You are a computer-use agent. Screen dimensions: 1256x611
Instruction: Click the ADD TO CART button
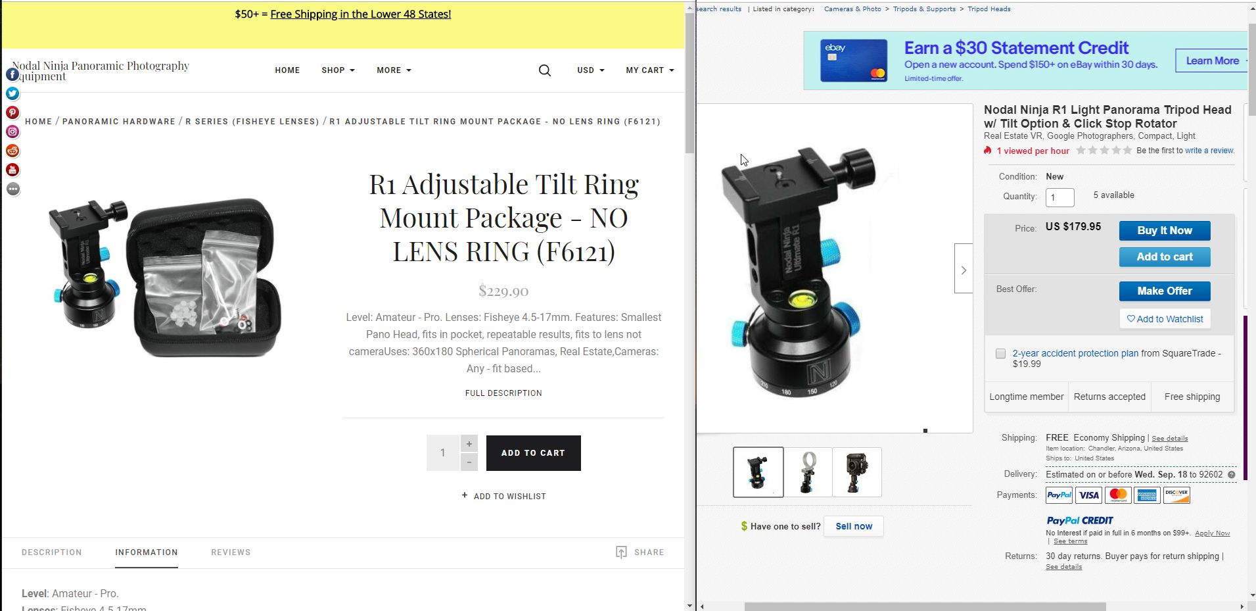coord(533,453)
